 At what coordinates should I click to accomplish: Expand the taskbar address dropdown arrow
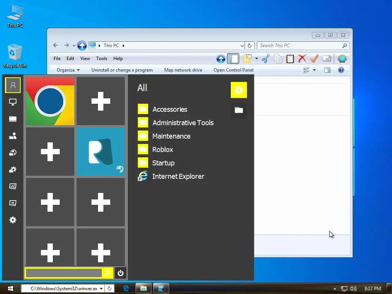pos(101,289)
